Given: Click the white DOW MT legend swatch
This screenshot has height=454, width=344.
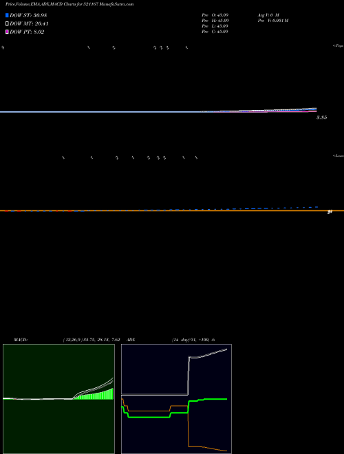Looking at the screenshot, I should (x=7, y=24).
